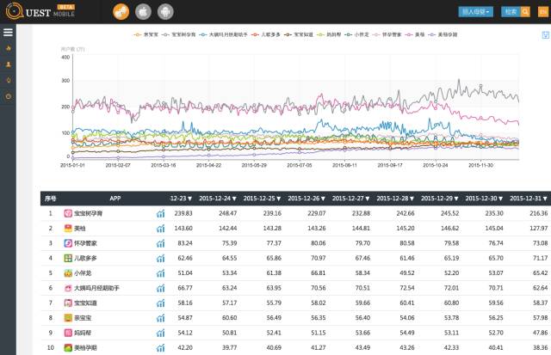
Task: Click the third orange sidebar icon
Action: click(9, 80)
